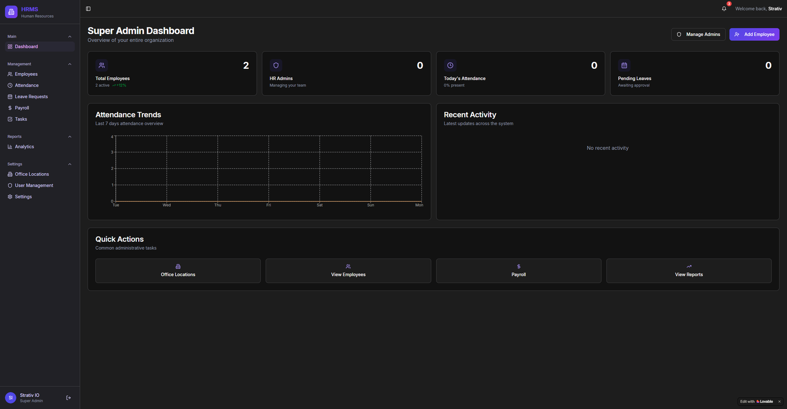Click the Payroll quick action button
The width and height of the screenshot is (787, 409).
(x=518, y=271)
